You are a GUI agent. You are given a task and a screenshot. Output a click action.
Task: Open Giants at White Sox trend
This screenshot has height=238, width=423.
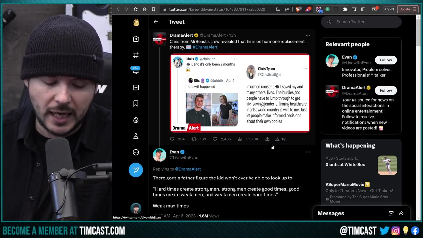click(345, 164)
